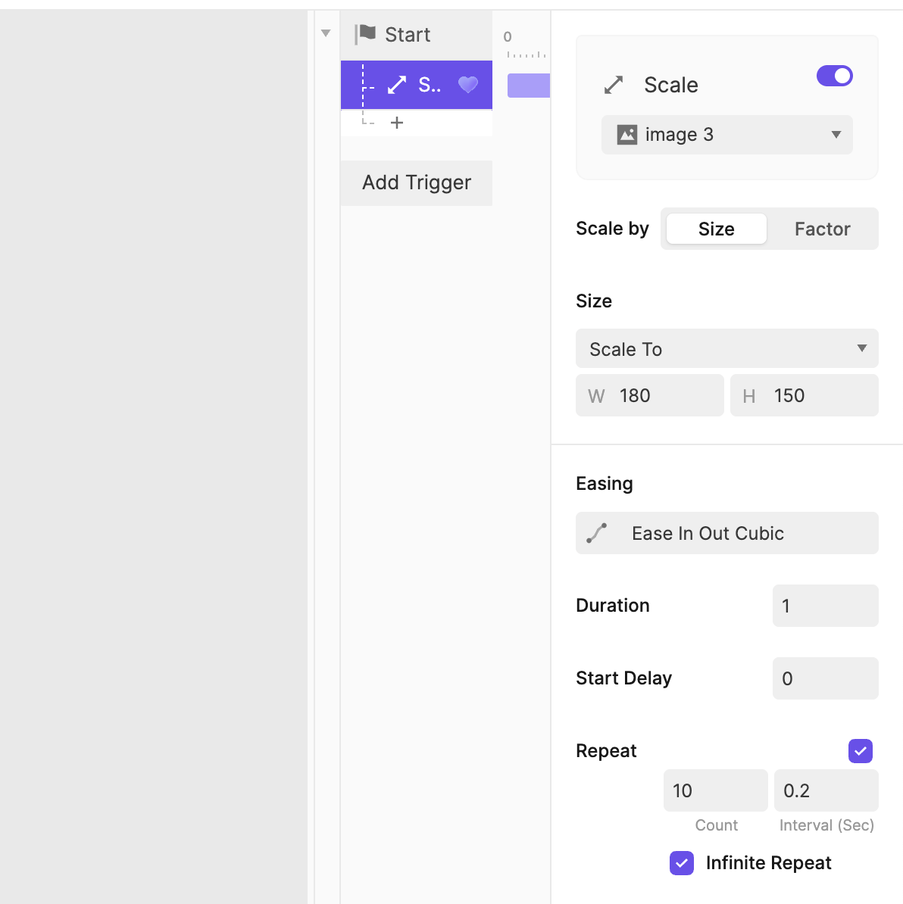Select the Size tab in Scale by
The image size is (903, 904).
[x=716, y=229]
